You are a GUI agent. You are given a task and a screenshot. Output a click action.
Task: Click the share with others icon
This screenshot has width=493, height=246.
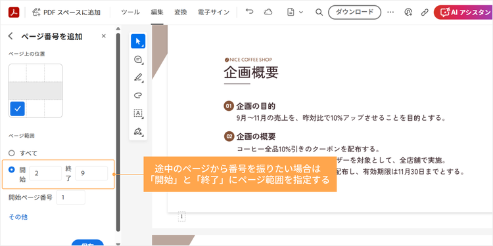point(408,12)
